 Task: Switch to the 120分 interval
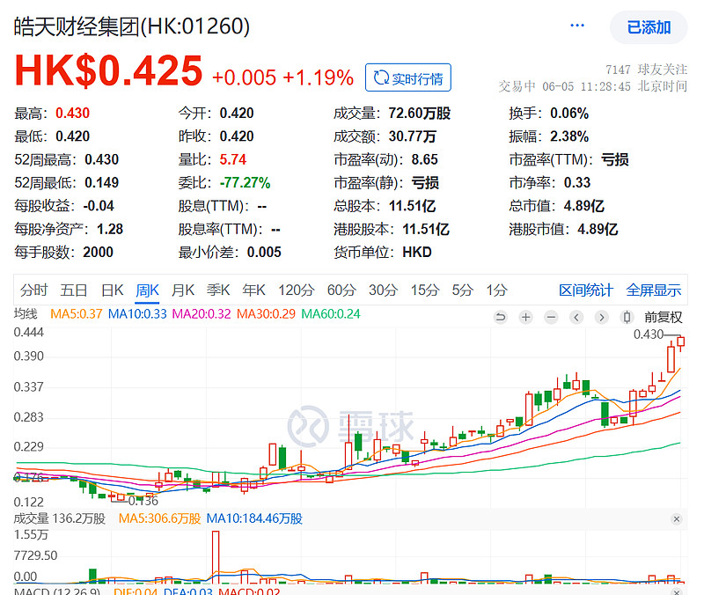297,290
